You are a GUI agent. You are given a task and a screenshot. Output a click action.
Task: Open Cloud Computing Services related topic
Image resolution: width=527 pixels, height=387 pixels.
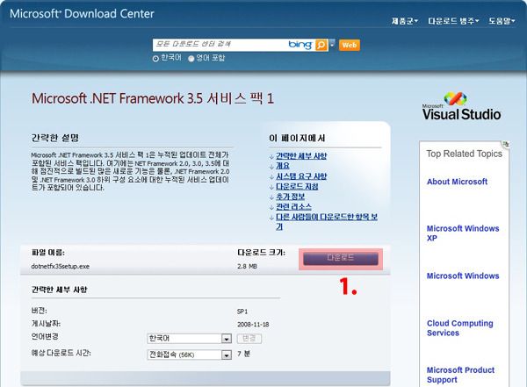pos(459,328)
